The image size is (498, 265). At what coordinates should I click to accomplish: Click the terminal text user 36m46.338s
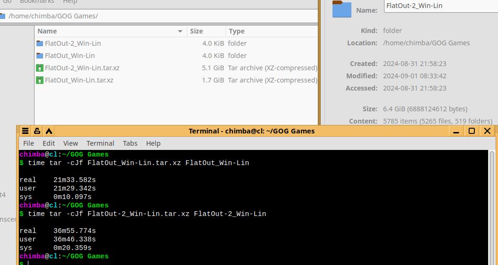click(58, 240)
